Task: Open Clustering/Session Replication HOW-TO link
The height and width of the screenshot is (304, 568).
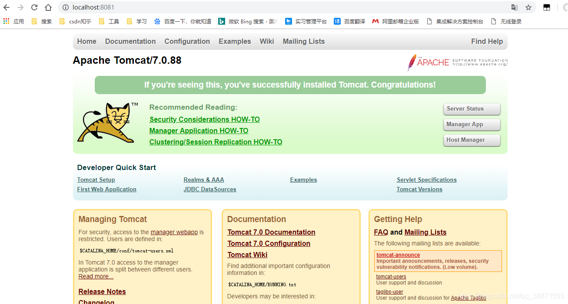Action: point(216,142)
